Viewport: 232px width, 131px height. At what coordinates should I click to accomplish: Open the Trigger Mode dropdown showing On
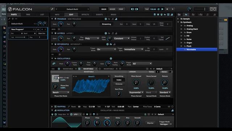point(106,49)
